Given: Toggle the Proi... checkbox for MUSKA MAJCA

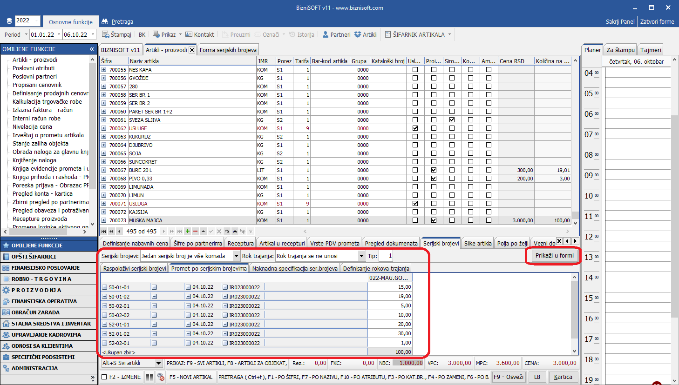Looking at the screenshot, I should coord(434,220).
